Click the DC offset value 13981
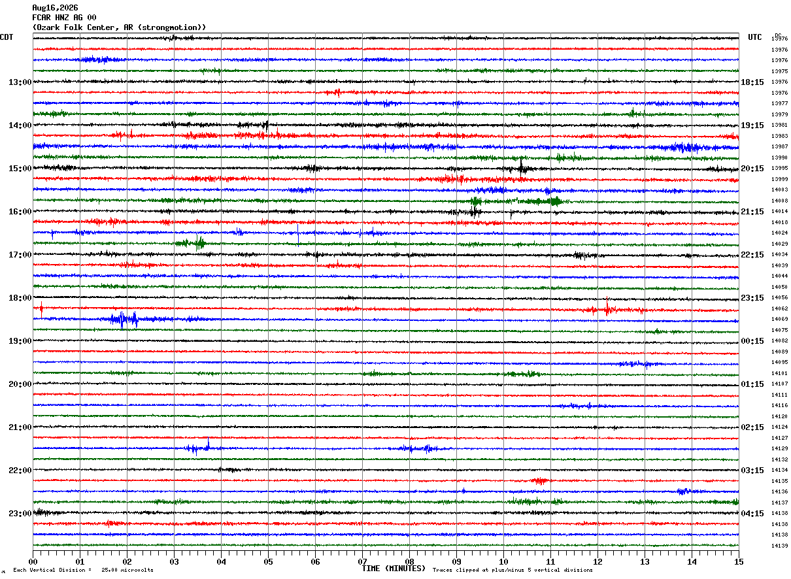This screenshot has height=579, width=791. click(779, 125)
